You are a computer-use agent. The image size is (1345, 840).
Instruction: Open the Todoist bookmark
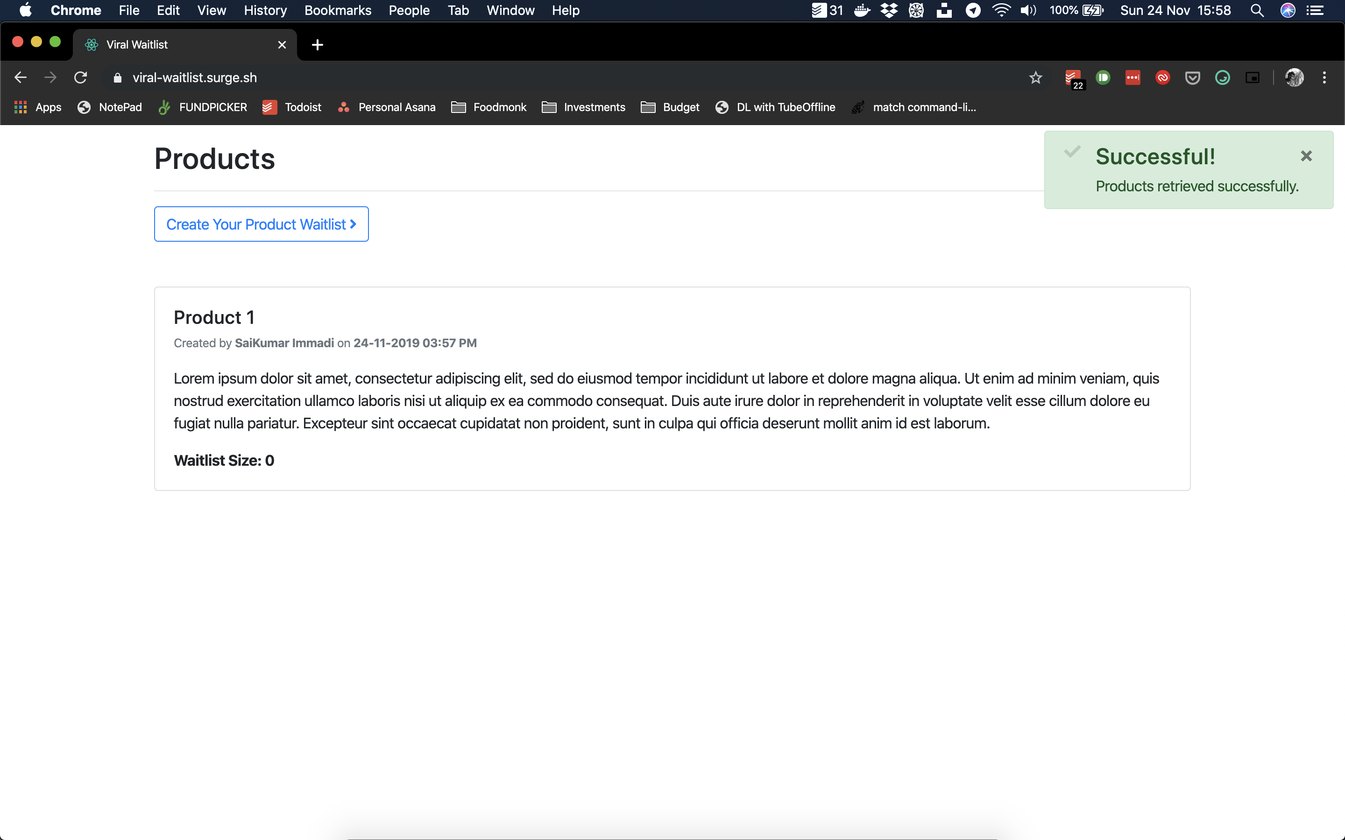(x=292, y=107)
